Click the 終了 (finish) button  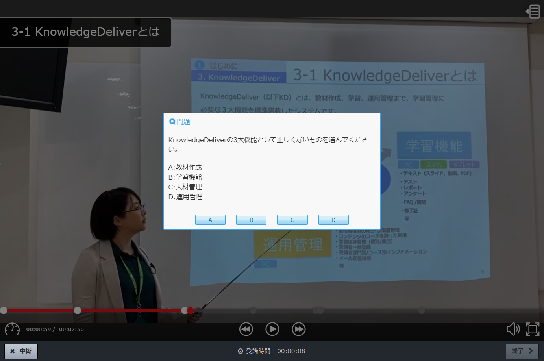(522, 351)
